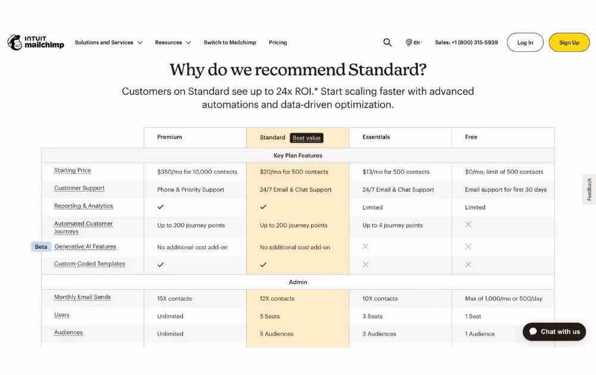Click the Admin section header
Viewport: 596px width, 375px height.
click(x=297, y=282)
